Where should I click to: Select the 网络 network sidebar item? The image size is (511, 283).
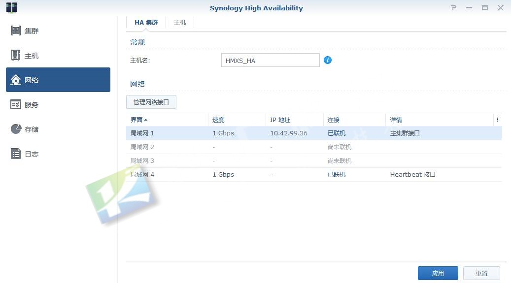tap(58, 80)
